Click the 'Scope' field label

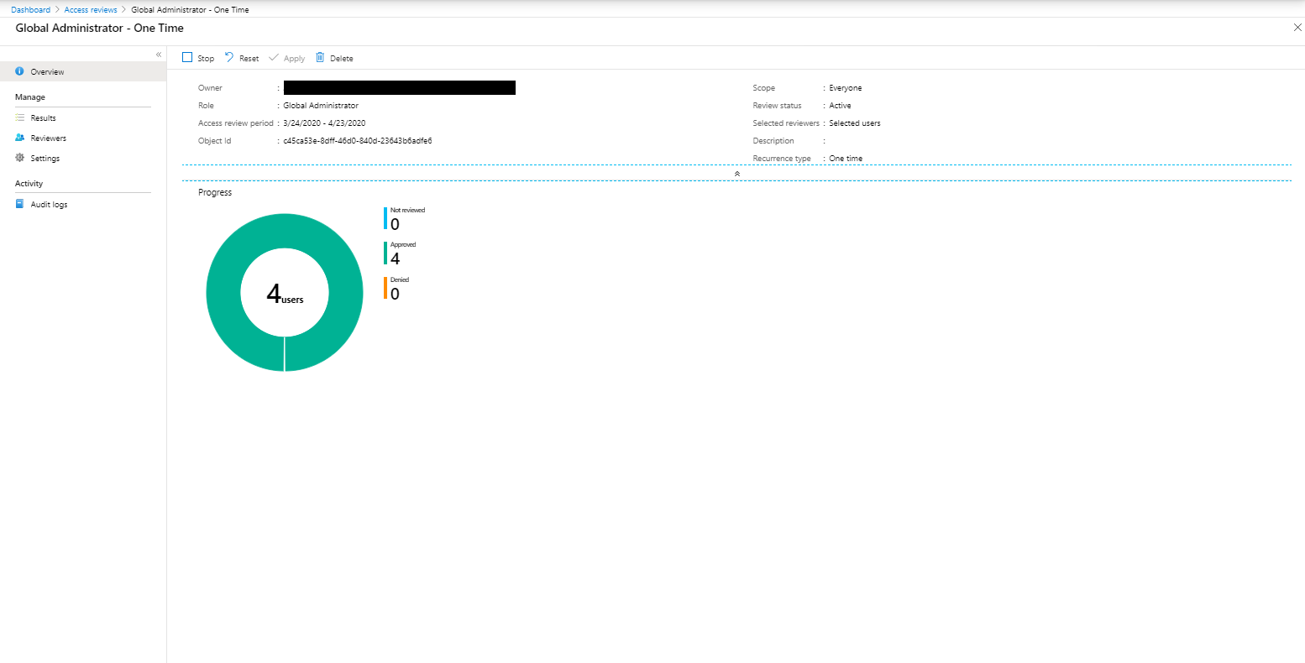(x=763, y=88)
